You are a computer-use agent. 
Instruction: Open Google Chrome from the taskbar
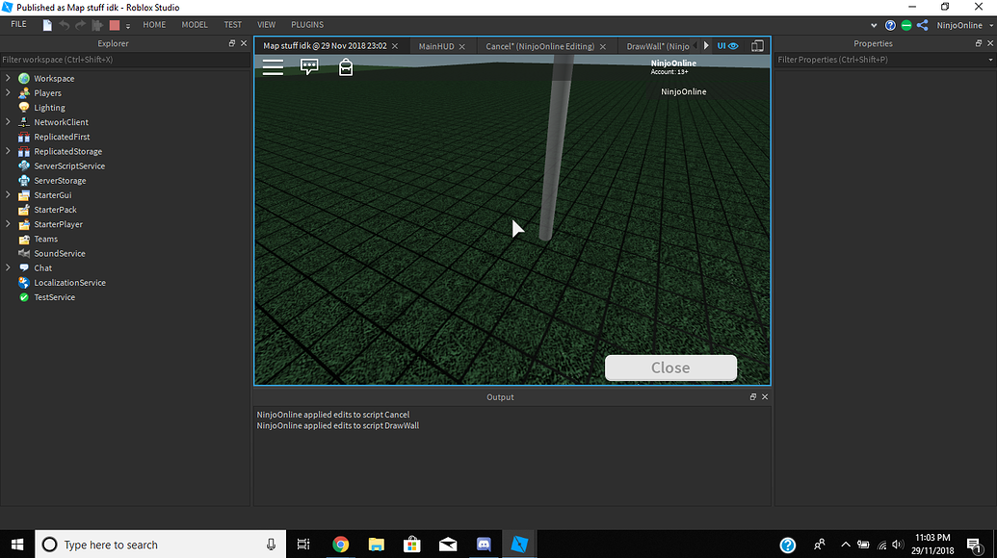point(340,544)
